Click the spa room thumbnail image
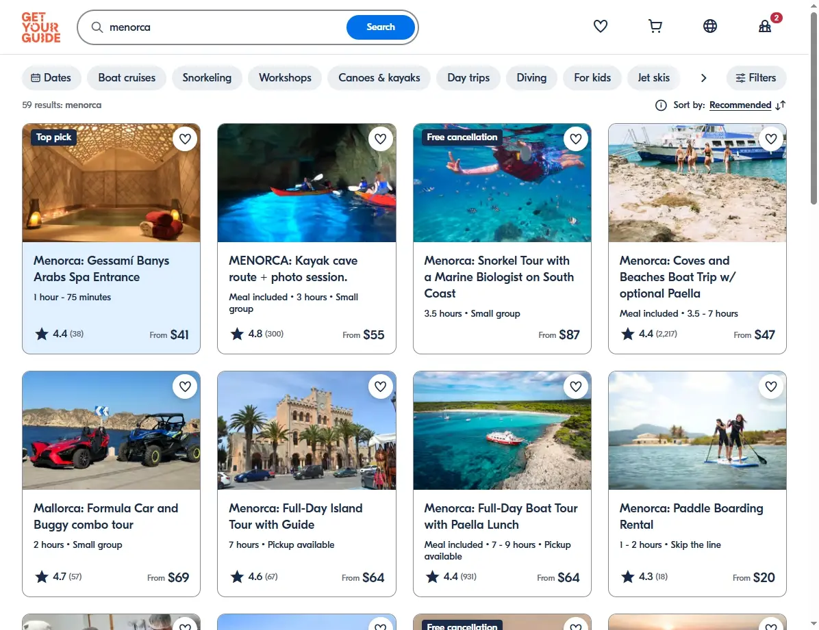This screenshot has width=819, height=630. 111,183
